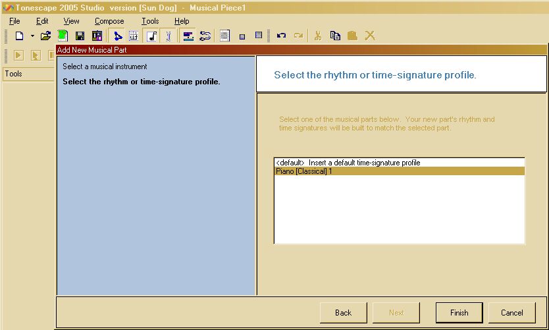
Task: Select the default time-signature profile row
Action: point(399,163)
